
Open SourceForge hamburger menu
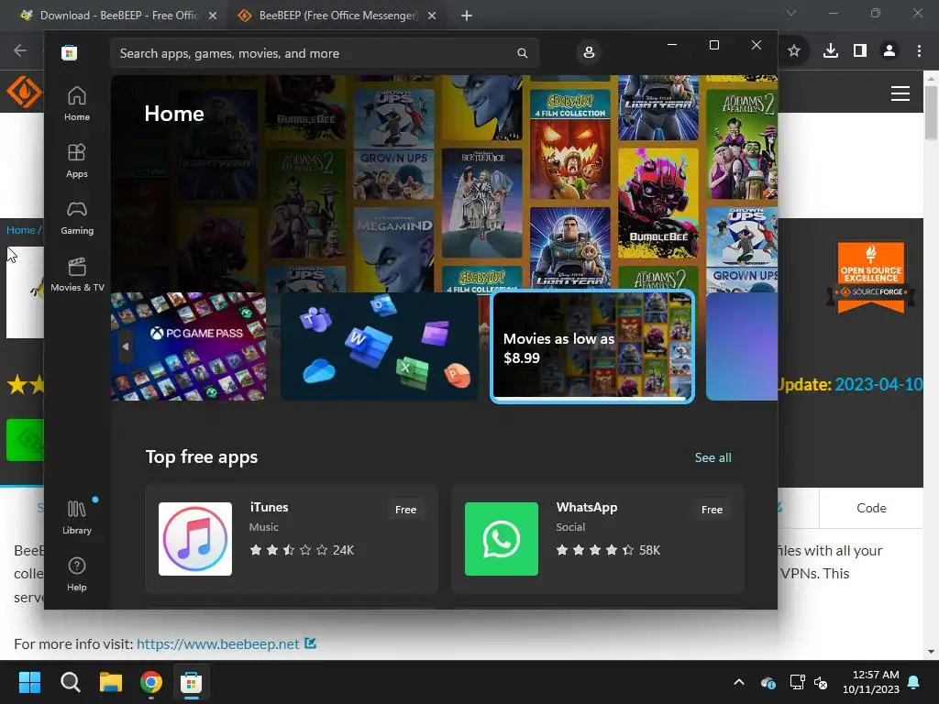[x=900, y=93]
